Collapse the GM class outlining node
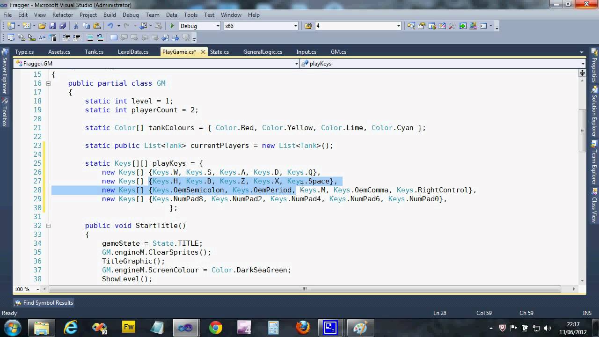The width and height of the screenshot is (599, 337). (x=48, y=83)
